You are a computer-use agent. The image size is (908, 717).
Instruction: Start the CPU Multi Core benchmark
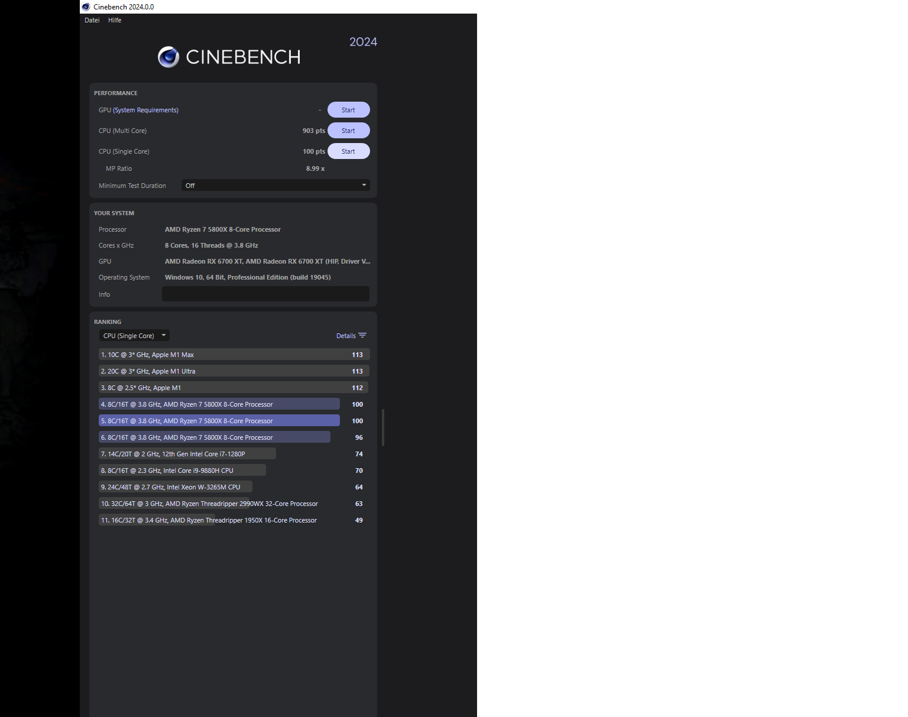(349, 131)
